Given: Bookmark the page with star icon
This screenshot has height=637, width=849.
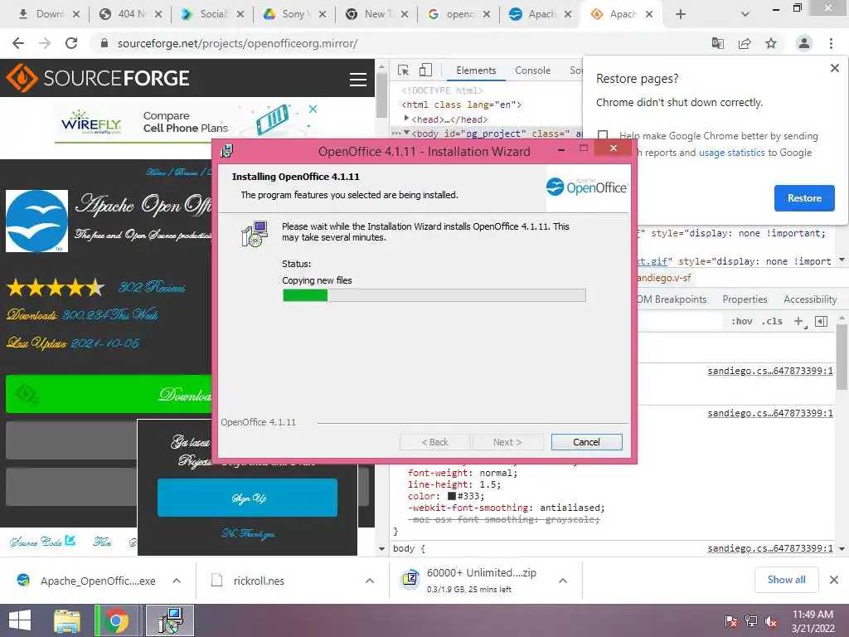Looking at the screenshot, I should [771, 43].
